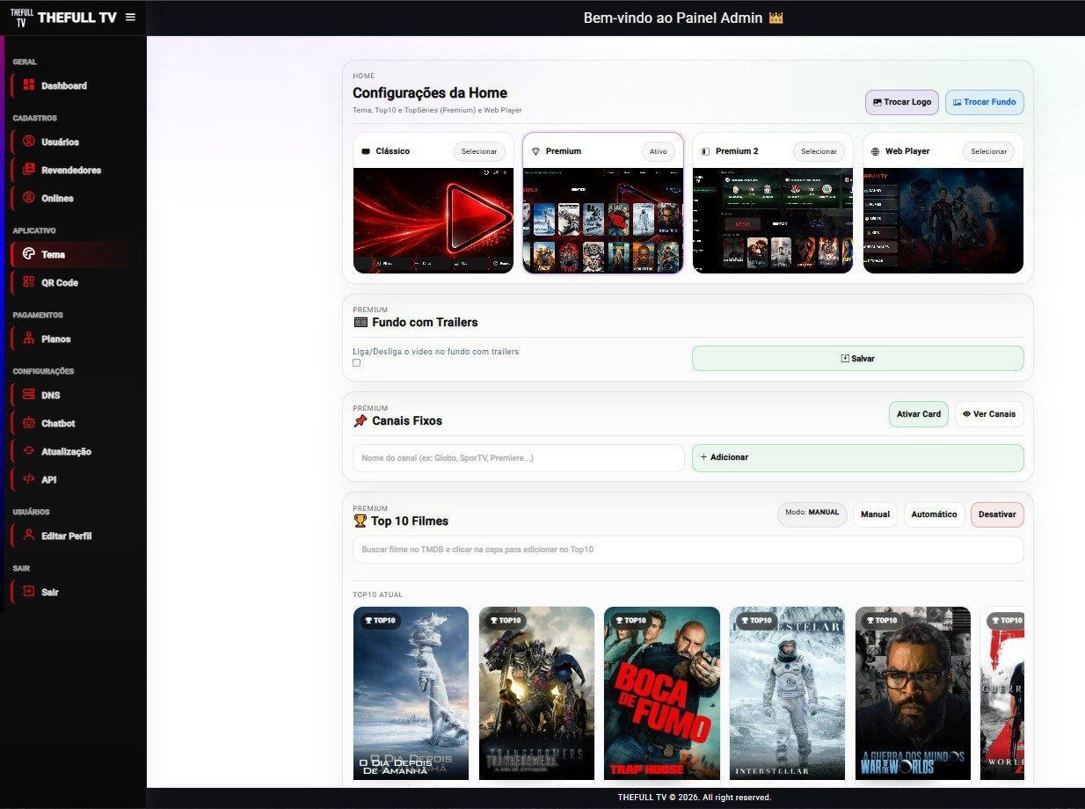Click the channel name input field
The height and width of the screenshot is (809, 1085).
(518, 458)
